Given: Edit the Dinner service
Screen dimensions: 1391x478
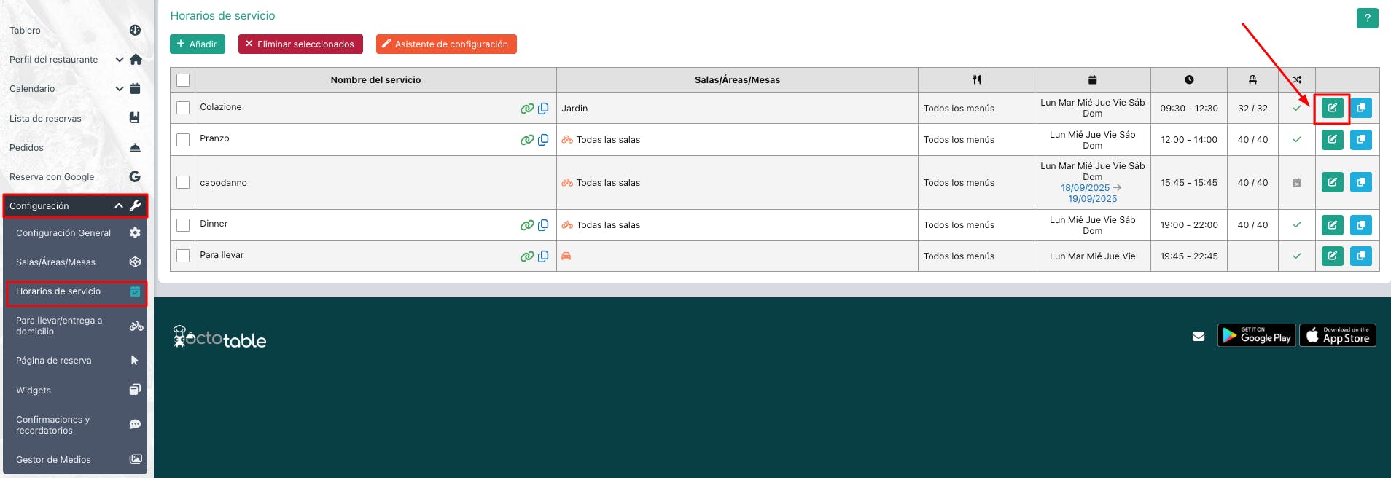Looking at the screenshot, I should [1332, 224].
